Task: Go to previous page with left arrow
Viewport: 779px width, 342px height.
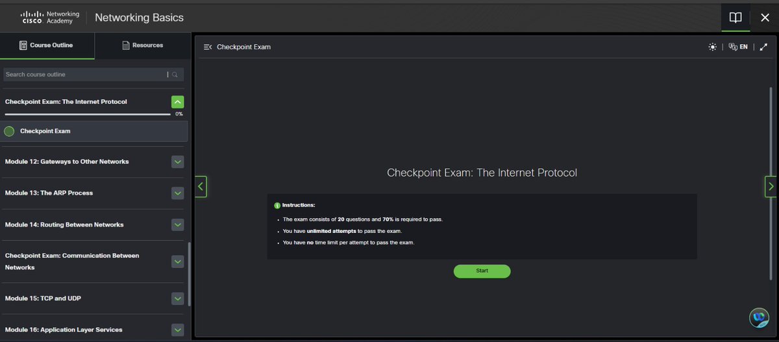Action: [201, 187]
